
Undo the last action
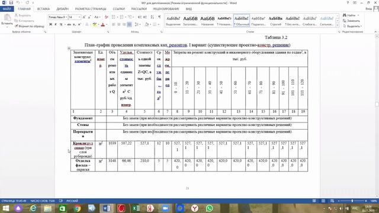pyautogui.click(x=18, y=2)
